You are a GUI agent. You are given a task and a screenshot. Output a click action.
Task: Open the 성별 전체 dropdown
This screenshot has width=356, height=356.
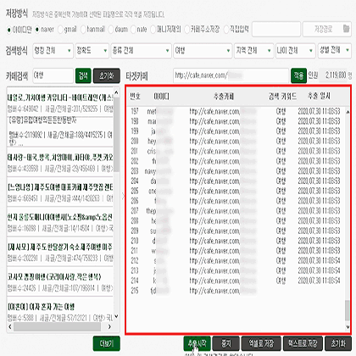[335, 51]
